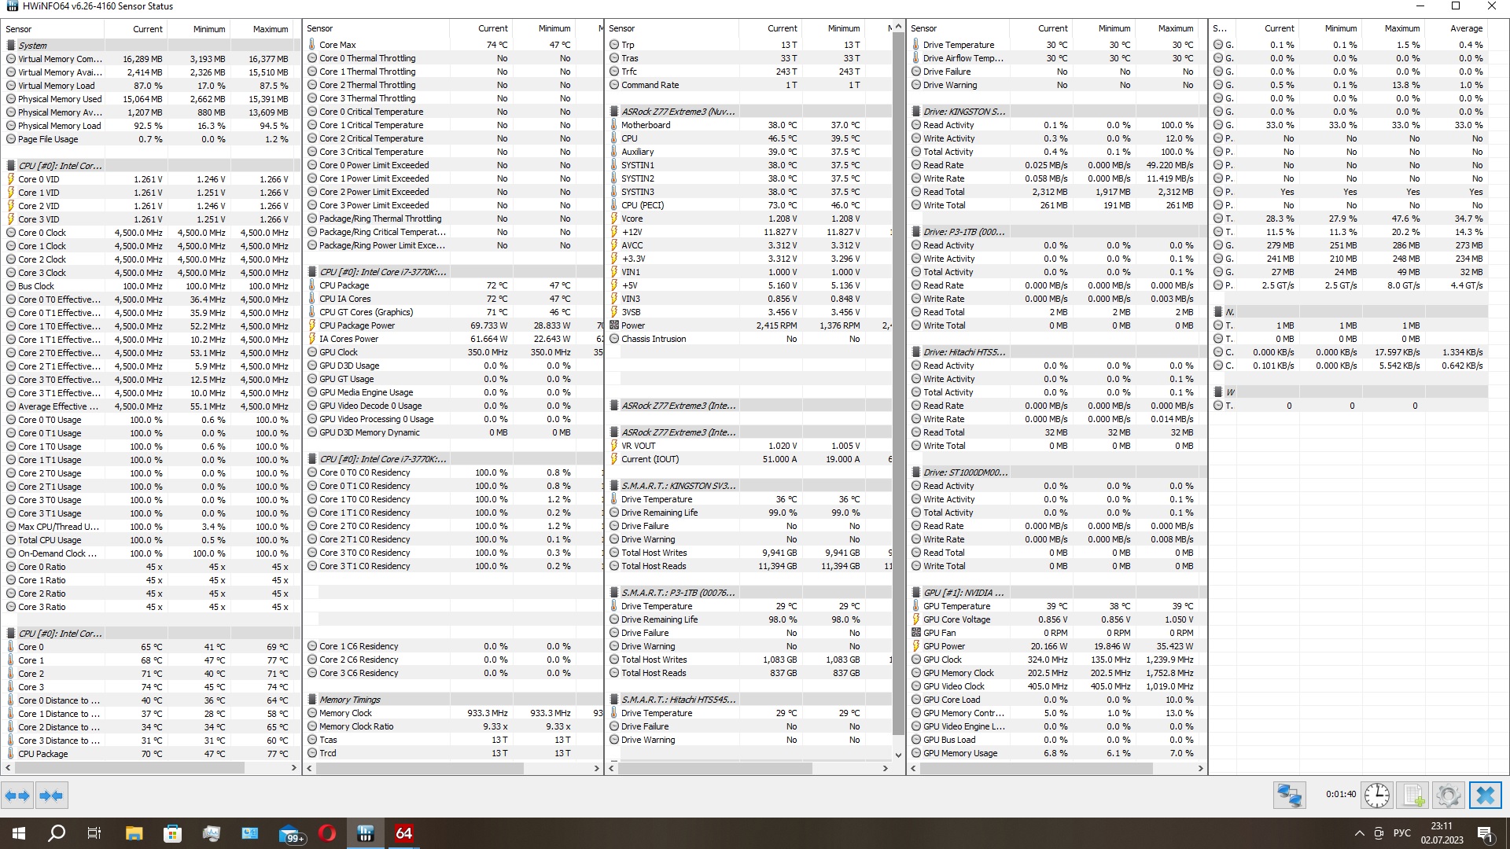Open the Opera browser from the taskbar
The image size is (1510, 849).
pos(327,833)
